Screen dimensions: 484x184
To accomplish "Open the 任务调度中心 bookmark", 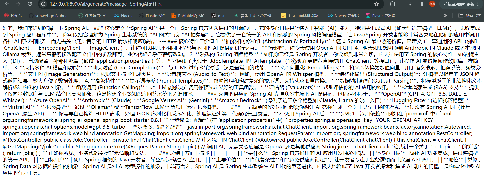I will [x=93, y=16].
